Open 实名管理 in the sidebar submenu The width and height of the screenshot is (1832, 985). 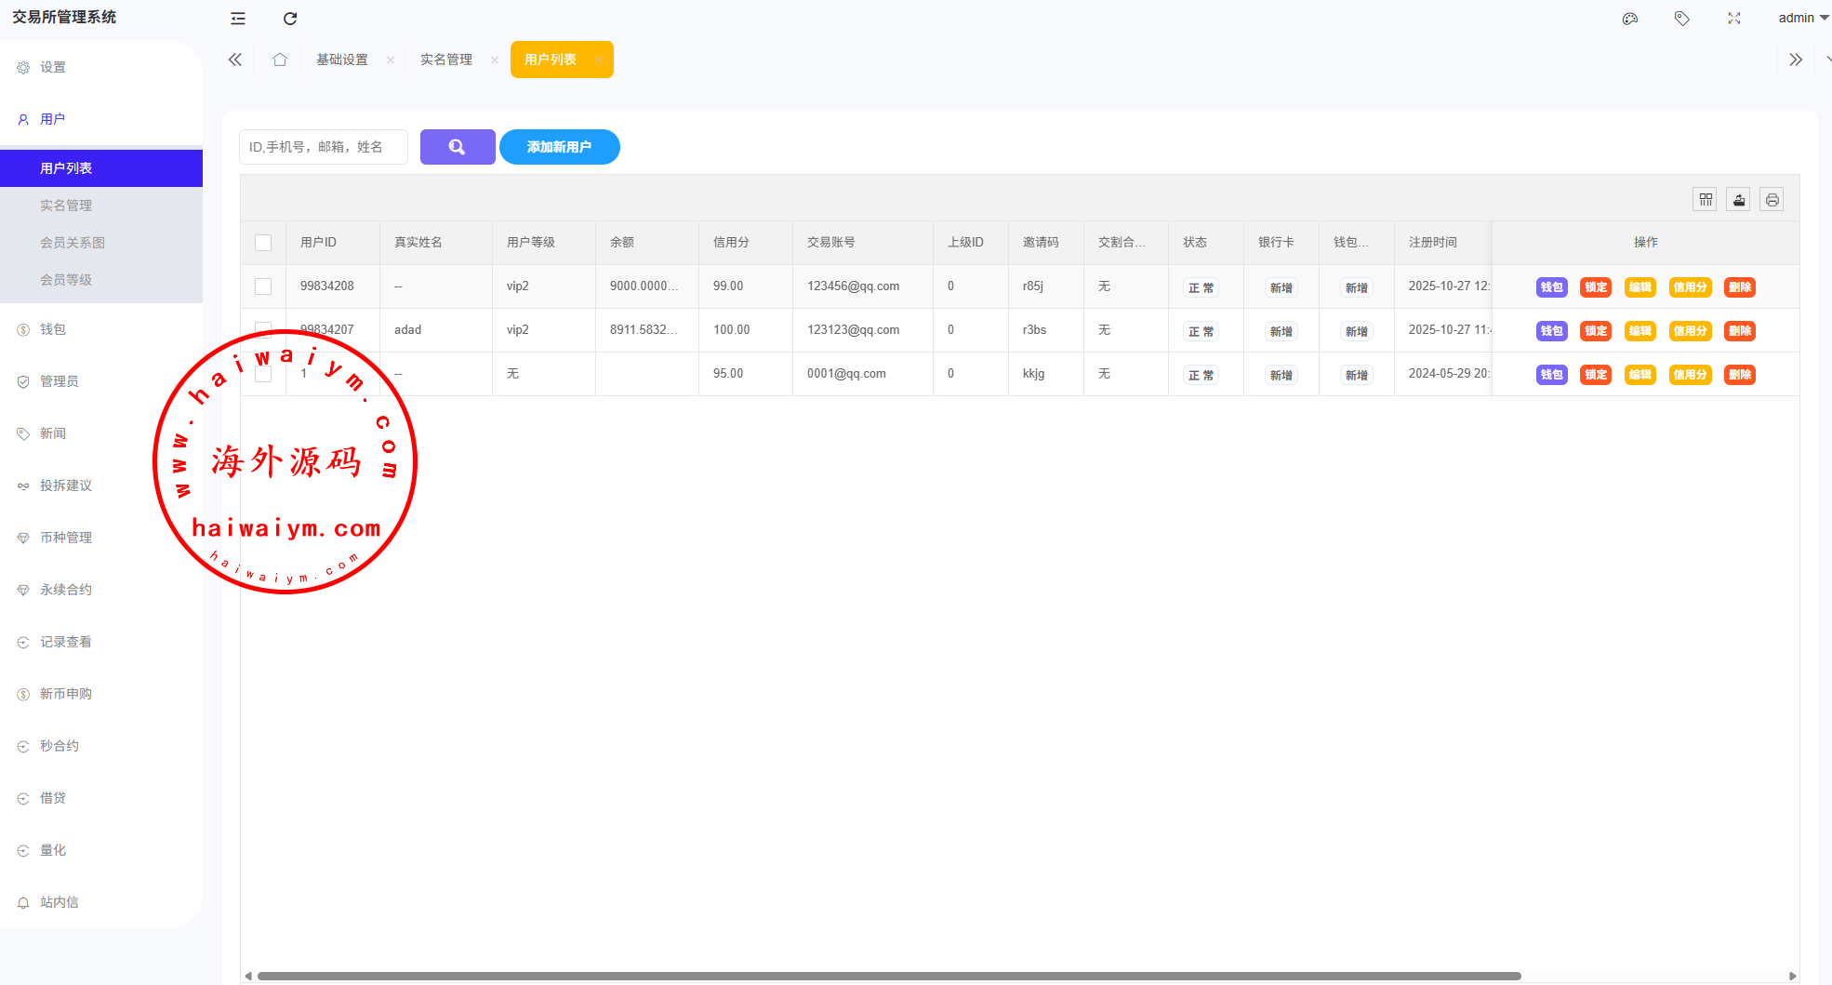(x=65, y=206)
